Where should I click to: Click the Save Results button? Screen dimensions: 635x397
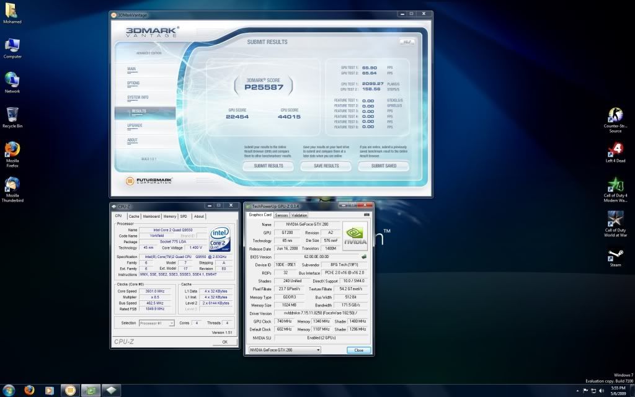pyautogui.click(x=326, y=166)
